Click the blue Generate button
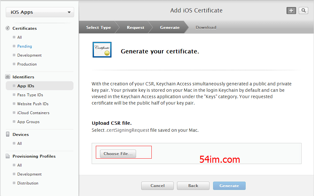314x196 pixels. coord(229,186)
